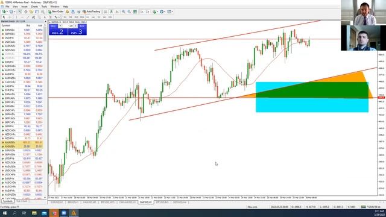Select the vertical line tool
Image resolution: width=386 pixels, height=217 pixels.
(x=16, y=17)
